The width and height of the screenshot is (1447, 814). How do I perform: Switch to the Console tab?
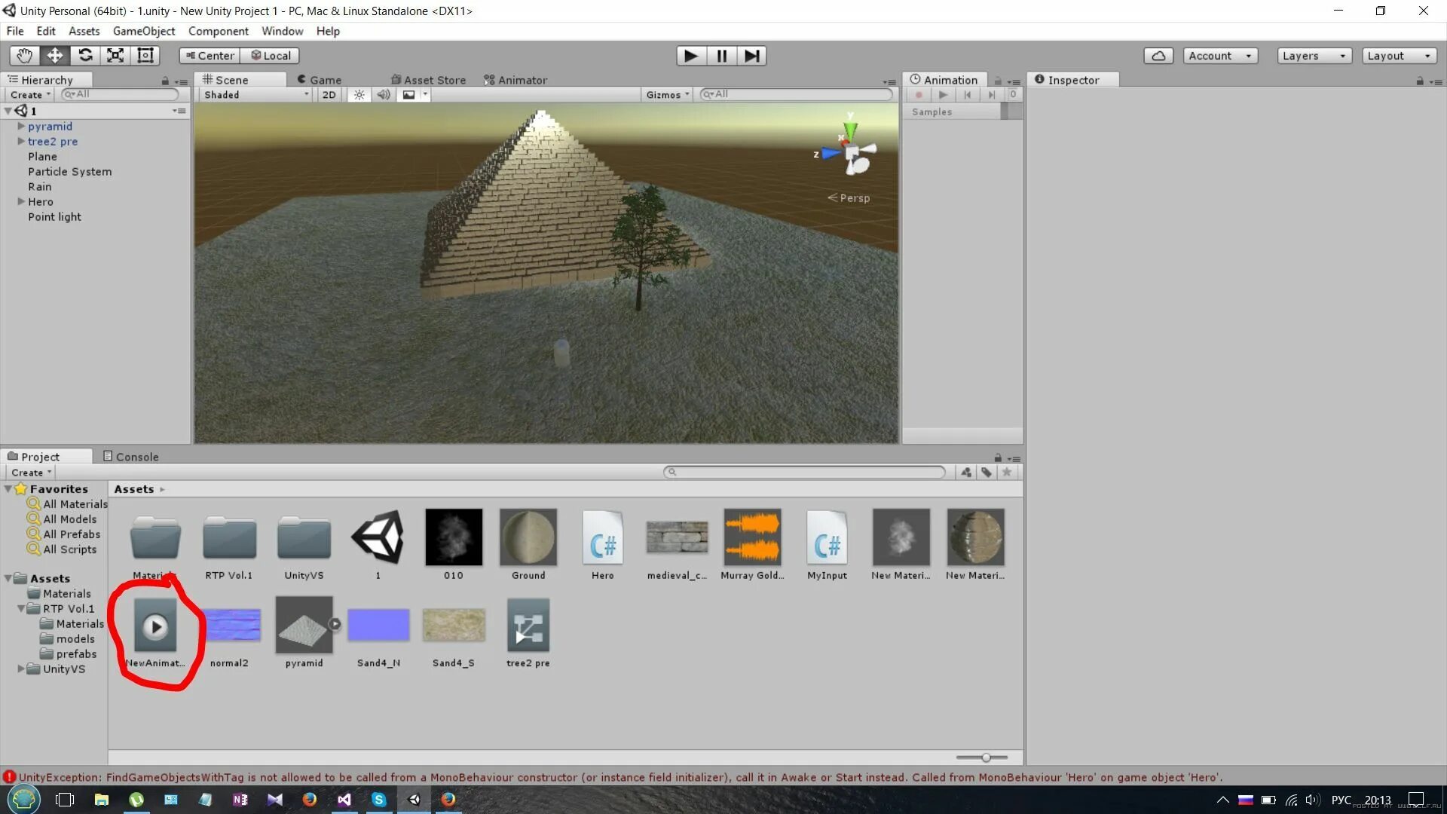pos(130,457)
